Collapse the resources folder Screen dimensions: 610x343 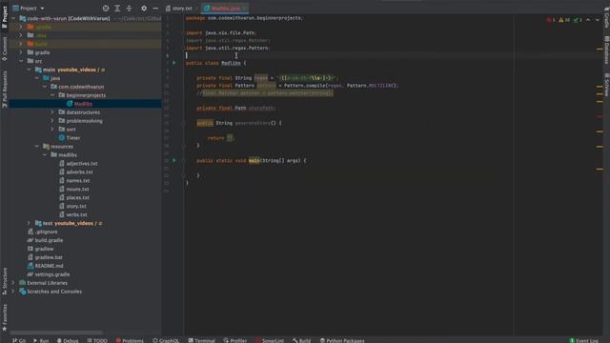click(36, 147)
